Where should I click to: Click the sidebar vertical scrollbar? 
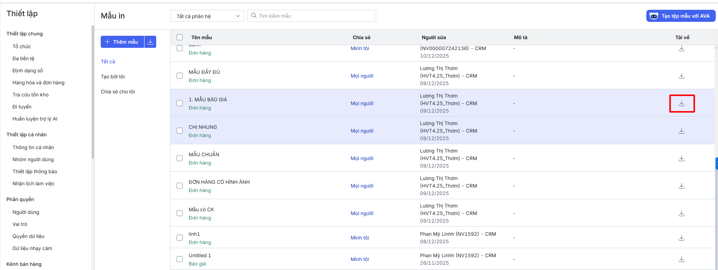92,92
